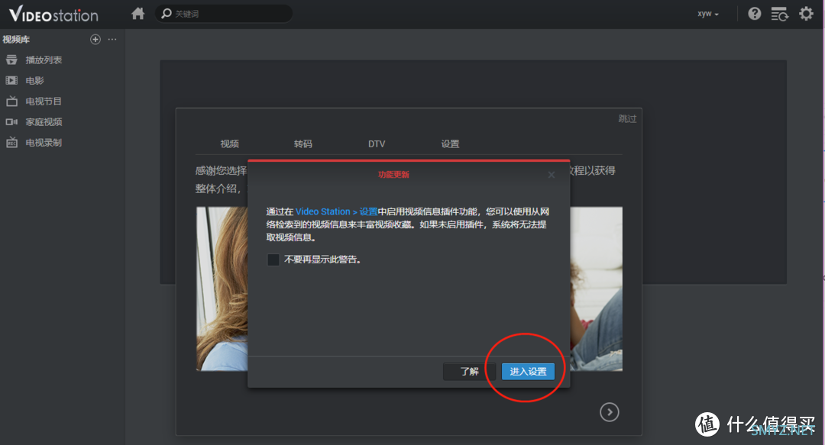
Task: Check 不要再显示此警告 checkbox
Action: click(273, 260)
